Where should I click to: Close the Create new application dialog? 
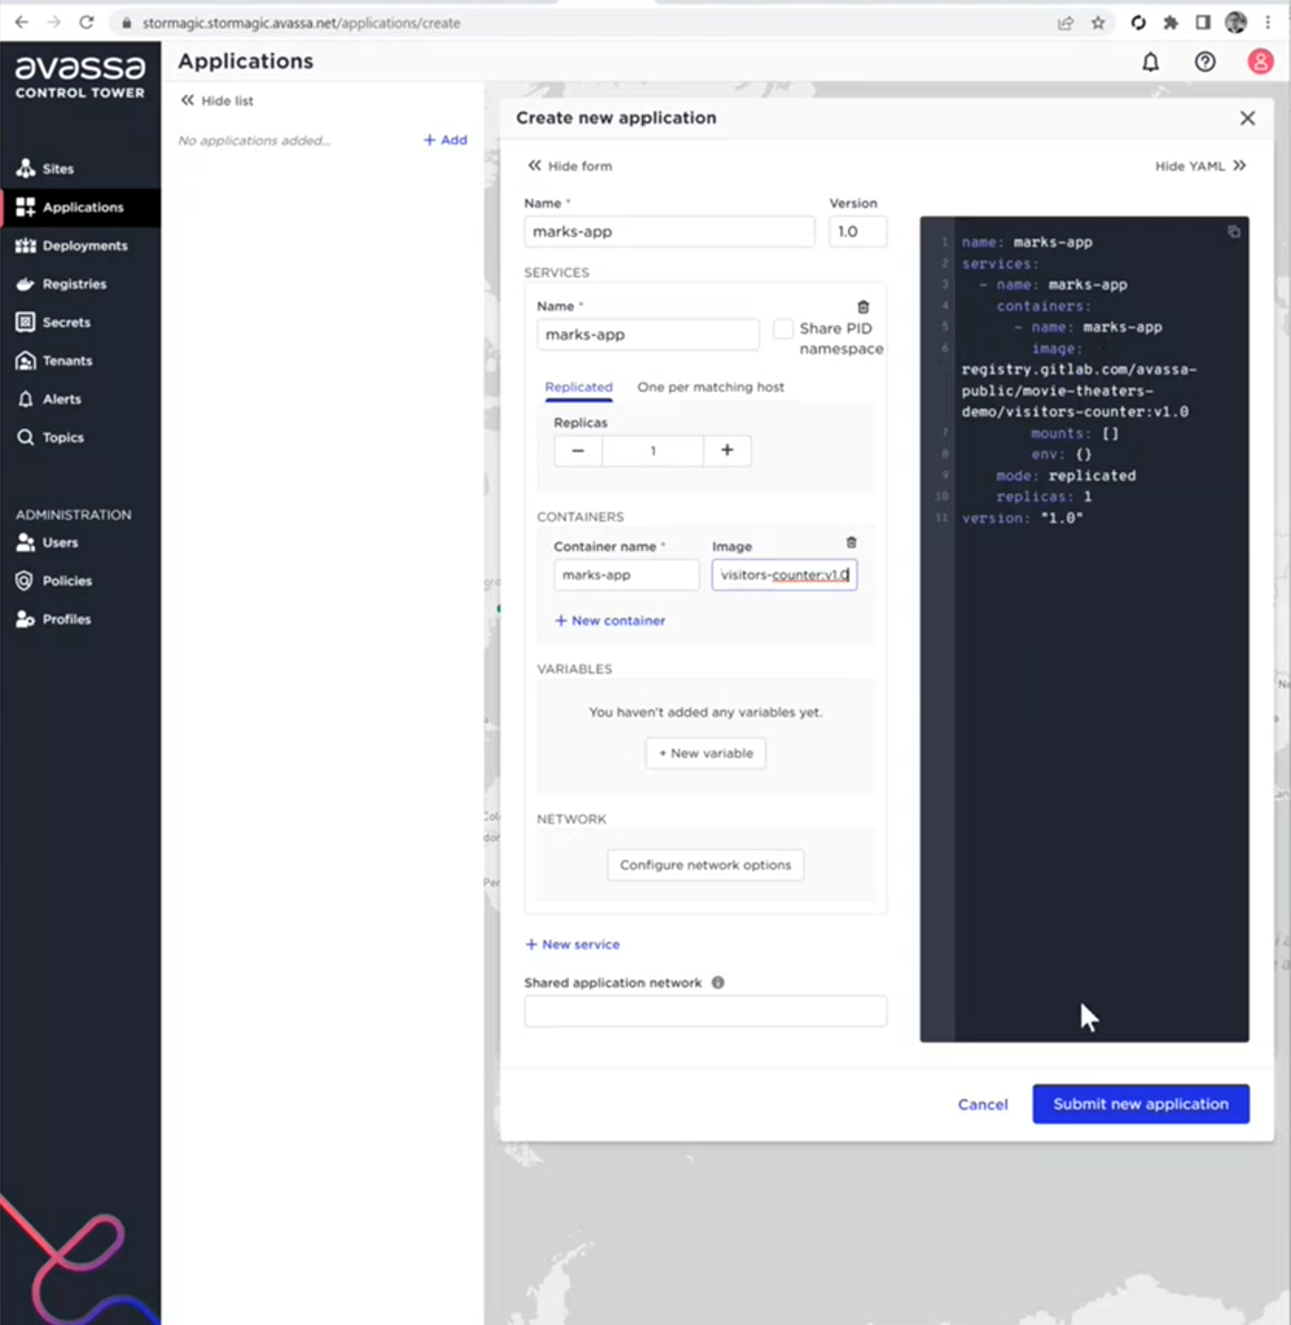[x=1247, y=118]
